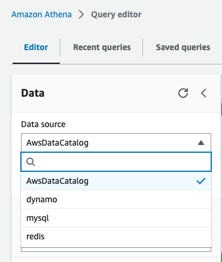Select the redis data source

[116, 236]
